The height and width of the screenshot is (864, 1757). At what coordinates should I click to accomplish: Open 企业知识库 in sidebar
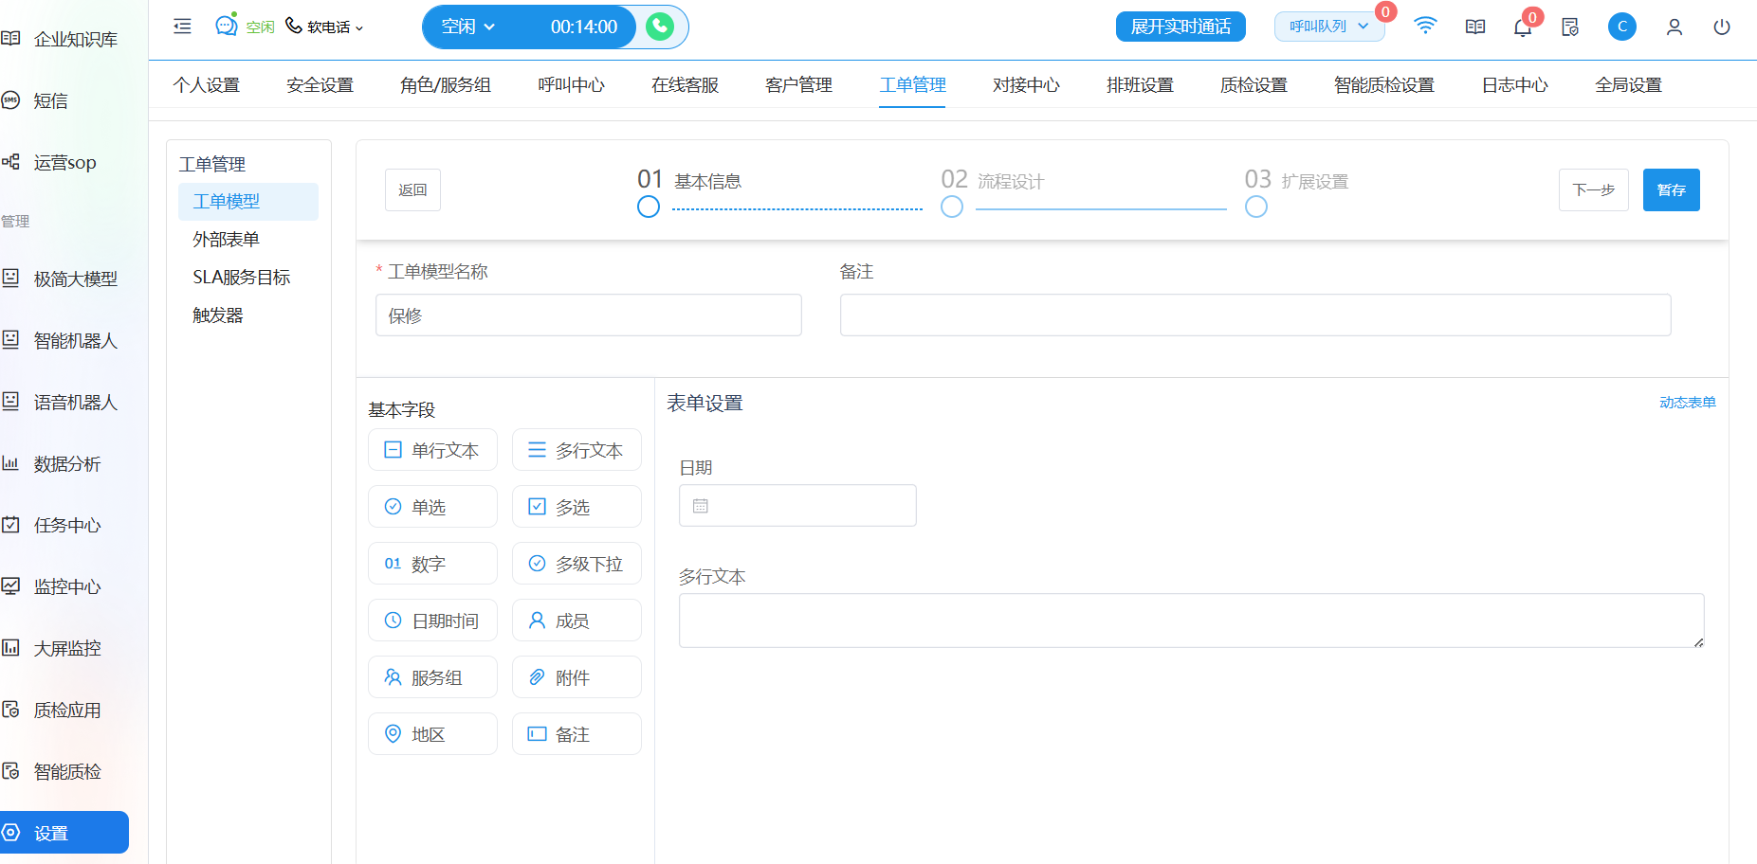(x=64, y=39)
